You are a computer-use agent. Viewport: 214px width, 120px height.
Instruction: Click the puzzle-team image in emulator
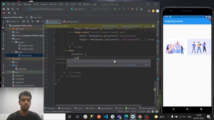[175, 47]
